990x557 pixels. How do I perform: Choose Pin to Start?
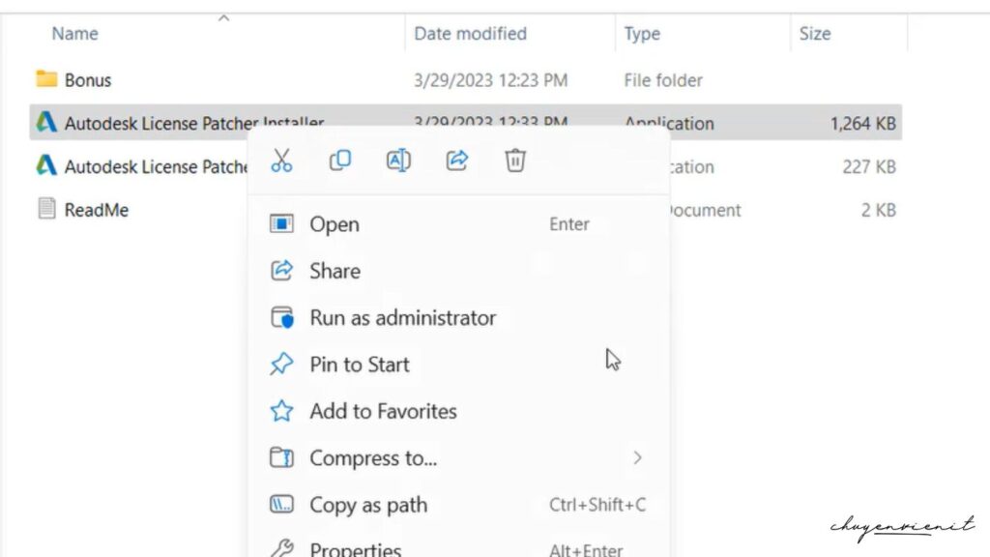pyautogui.click(x=359, y=365)
